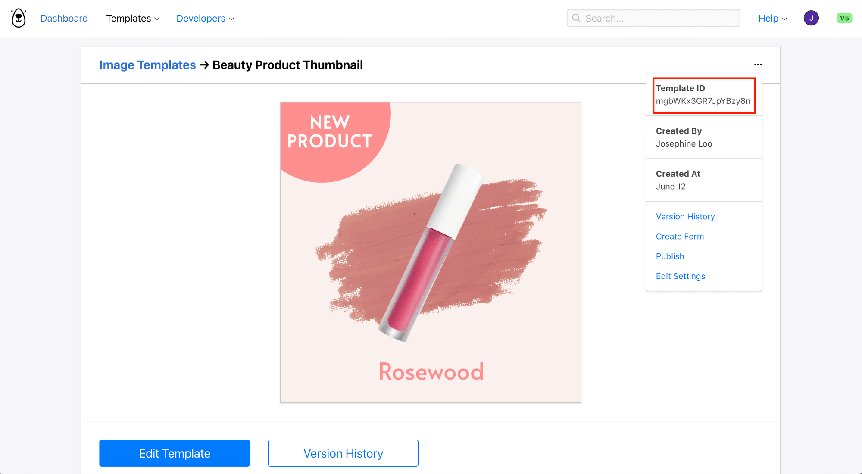
Task: Expand the Templates dropdown menu
Action: tap(133, 19)
